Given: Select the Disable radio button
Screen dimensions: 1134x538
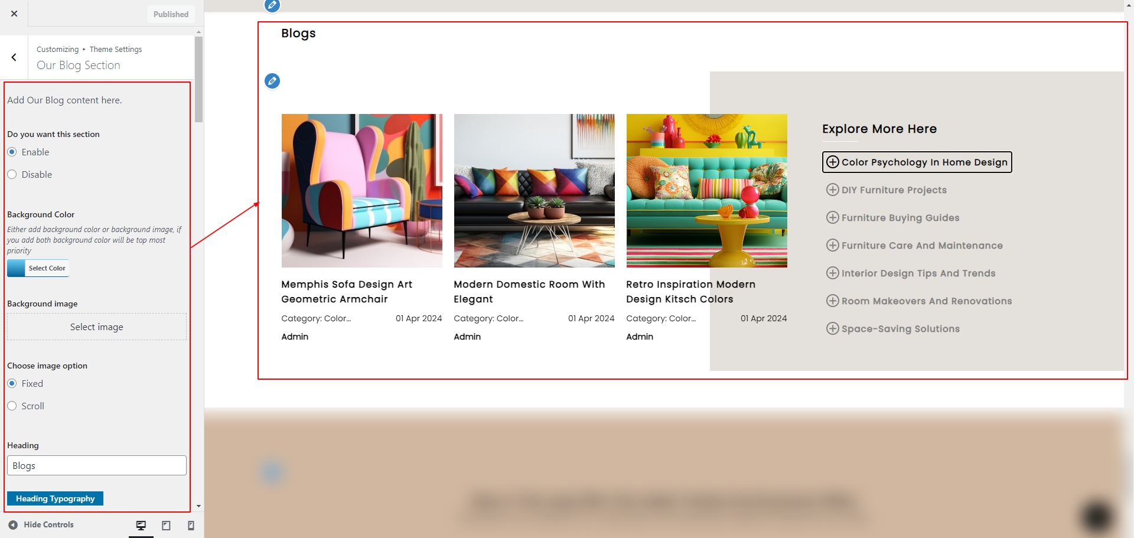Looking at the screenshot, I should (12, 175).
